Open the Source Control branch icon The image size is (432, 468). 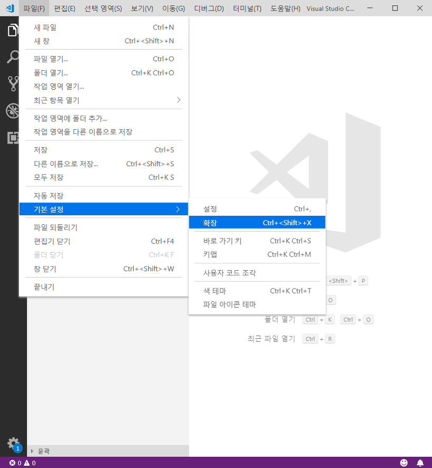[x=13, y=83]
